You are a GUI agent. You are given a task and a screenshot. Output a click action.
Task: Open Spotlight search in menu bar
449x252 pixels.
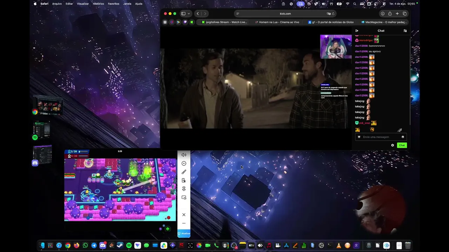[x=355, y=3]
